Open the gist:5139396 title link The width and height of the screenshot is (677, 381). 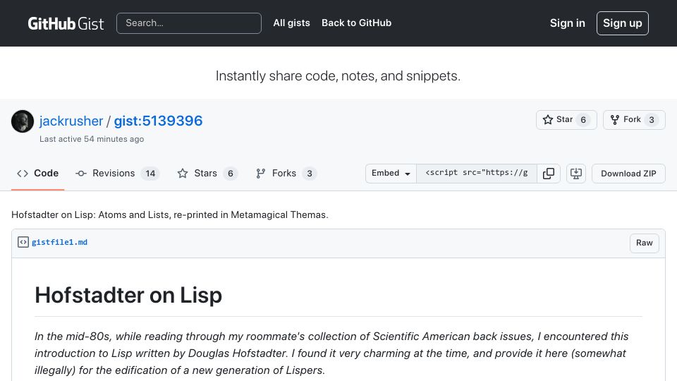[x=158, y=121]
